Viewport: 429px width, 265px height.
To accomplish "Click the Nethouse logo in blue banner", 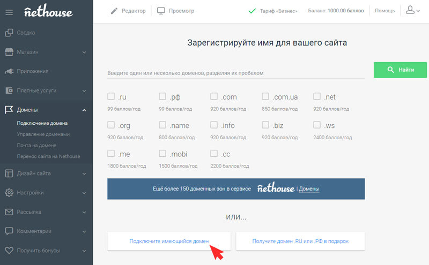I will click(276, 188).
